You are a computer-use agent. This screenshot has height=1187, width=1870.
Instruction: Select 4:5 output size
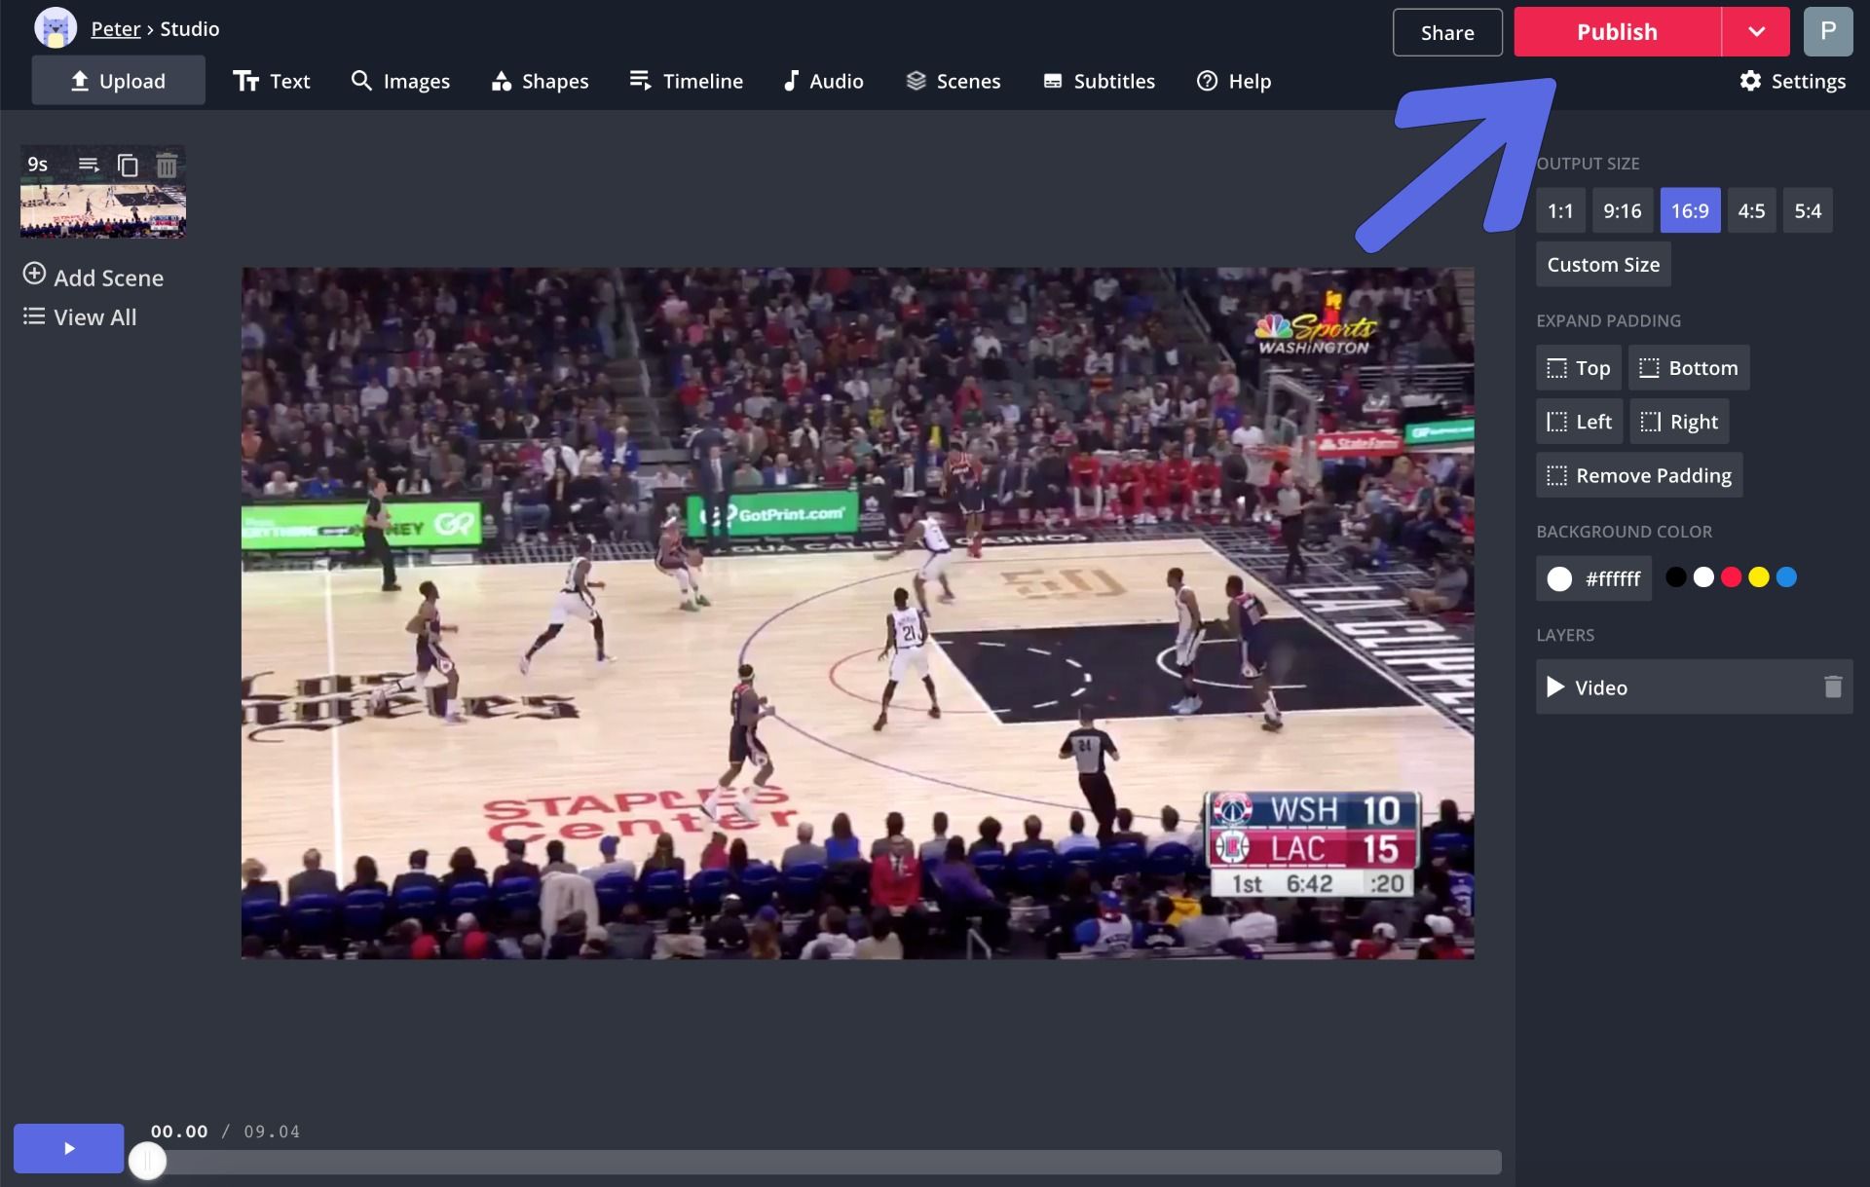1750,210
